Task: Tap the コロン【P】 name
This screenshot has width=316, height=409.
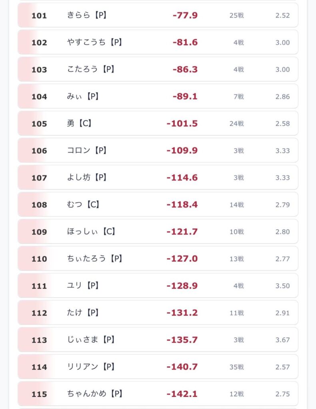Action: click(87, 150)
